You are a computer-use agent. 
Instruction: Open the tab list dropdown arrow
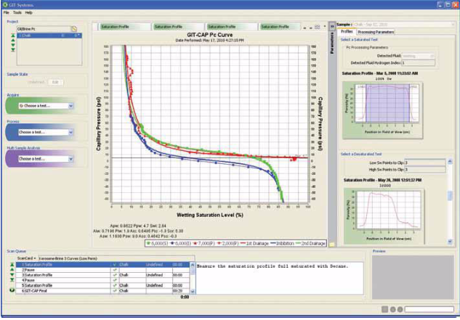coord(324,27)
